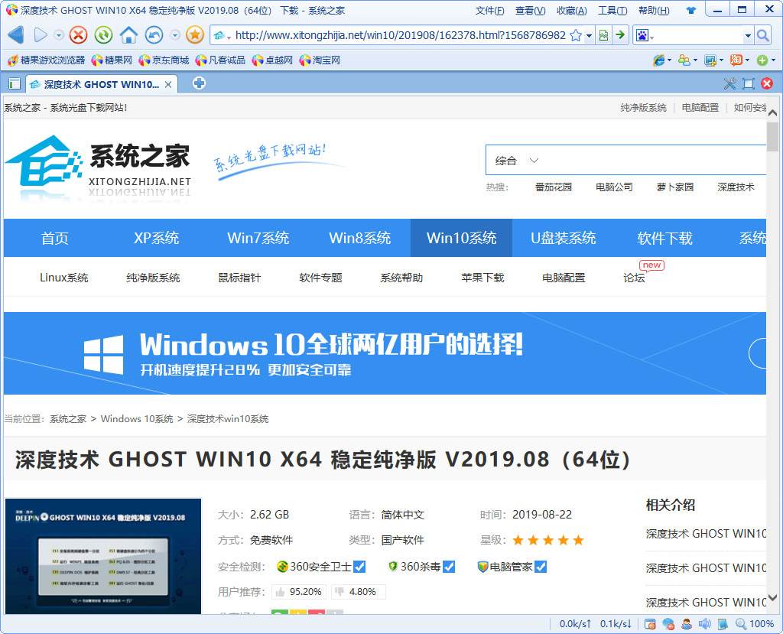This screenshot has height=634, width=783.
Task: Open the arrow next to Internet Explorer icon
Action: pyautogui.click(x=670, y=60)
